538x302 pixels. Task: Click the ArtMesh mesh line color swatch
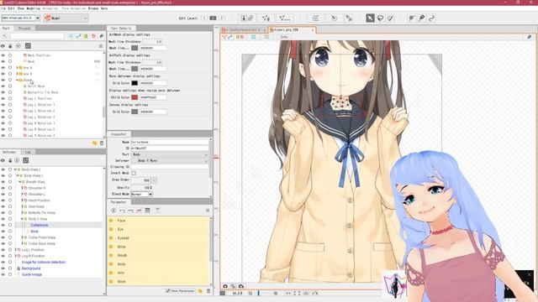point(134,49)
